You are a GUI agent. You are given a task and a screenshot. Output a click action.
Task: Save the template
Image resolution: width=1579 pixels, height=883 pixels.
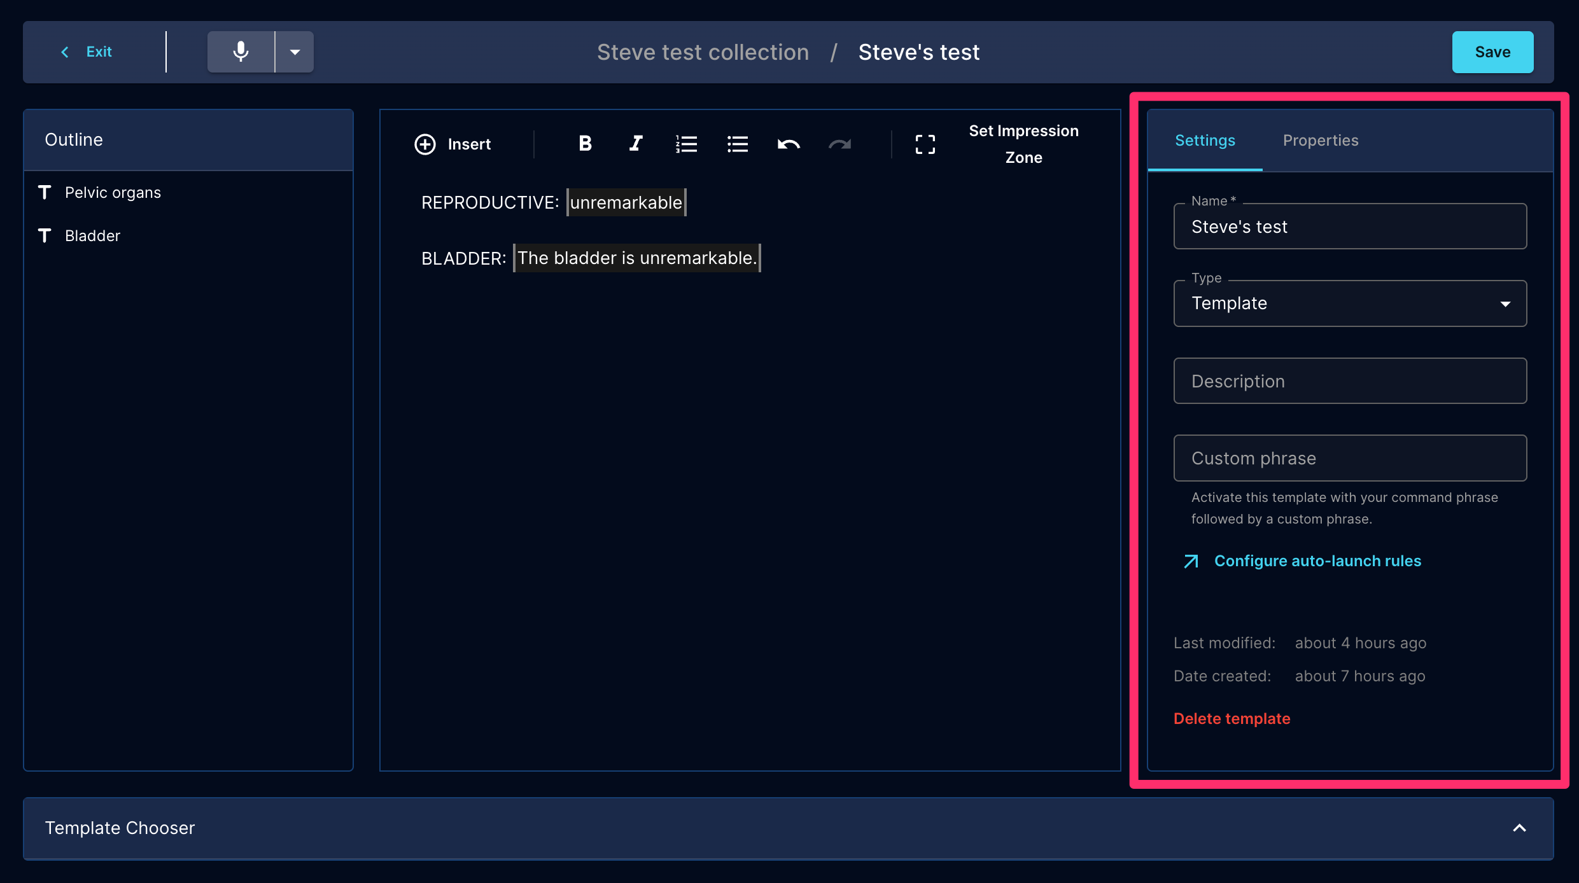1492,52
